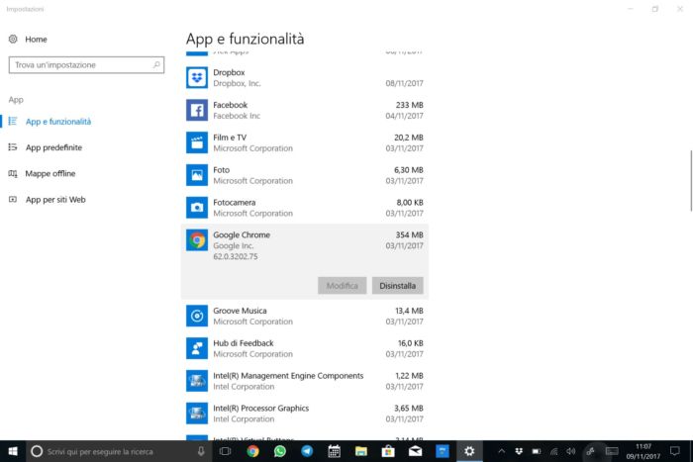
Task: Click the volume speaker icon in the tray
Action: click(x=571, y=451)
